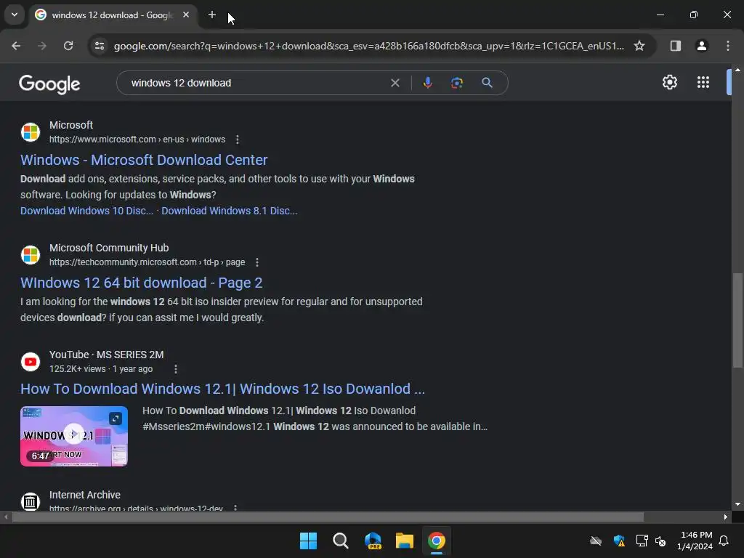The width and height of the screenshot is (744, 558).
Task: Click the Internet Archive favicon
Action: pyautogui.click(x=31, y=501)
